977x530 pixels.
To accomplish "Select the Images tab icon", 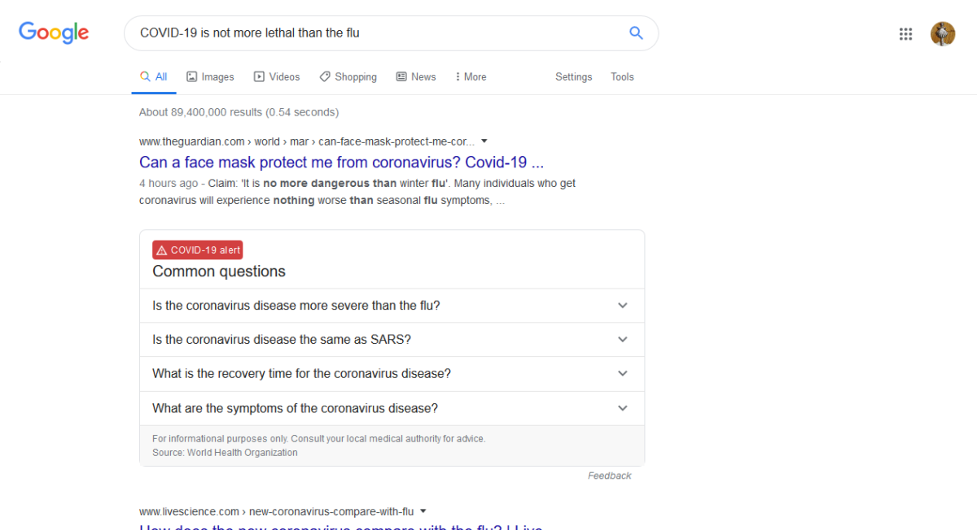I will [192, 76].
